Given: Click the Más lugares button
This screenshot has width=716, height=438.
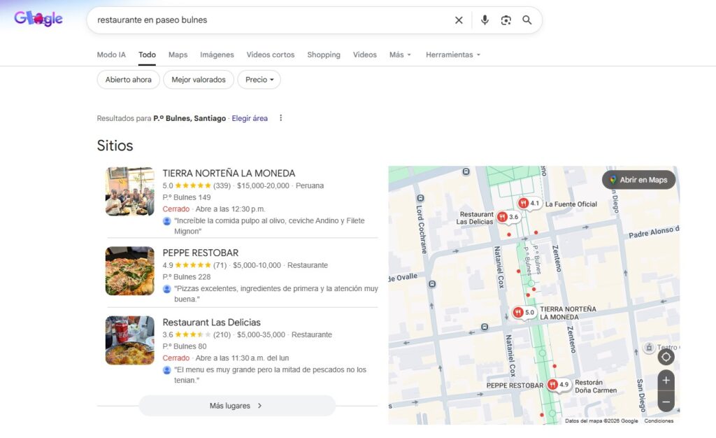Looking at the screenshot, I should (236, 406).
